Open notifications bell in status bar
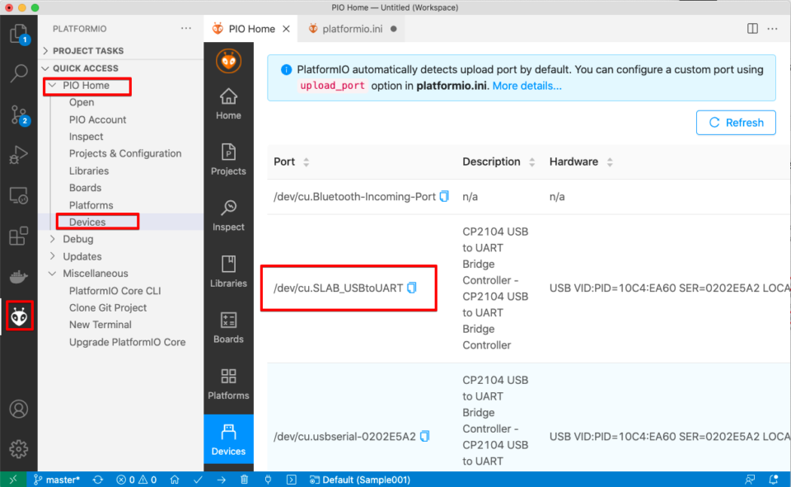This screenshot has height=487, width=791. (x=774, y=480)
